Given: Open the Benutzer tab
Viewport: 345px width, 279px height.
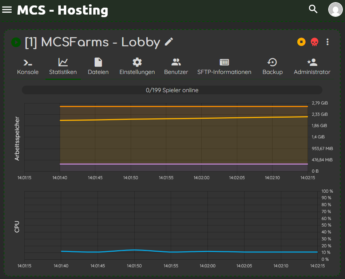Looking at the screenshot, I should [176, 67].
